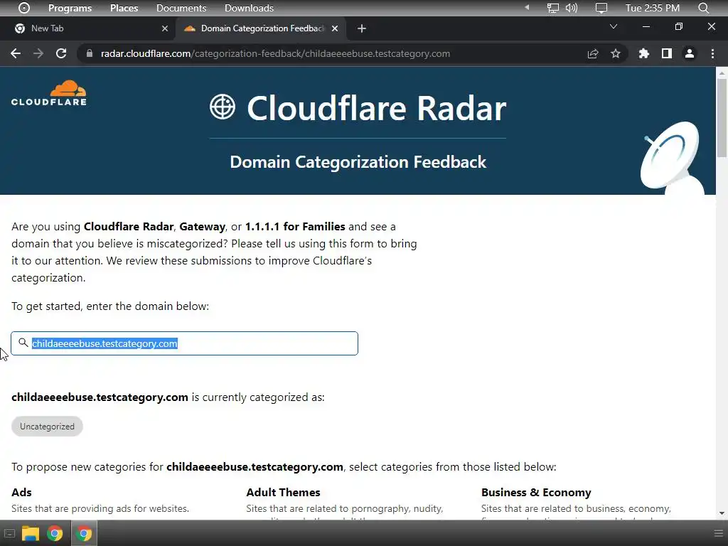
Task: Open the Programs menu
Action: pos(70,8)
